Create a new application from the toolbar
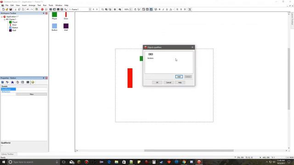The width and height of the screenshot is (294, 165). tap(3, 9)
